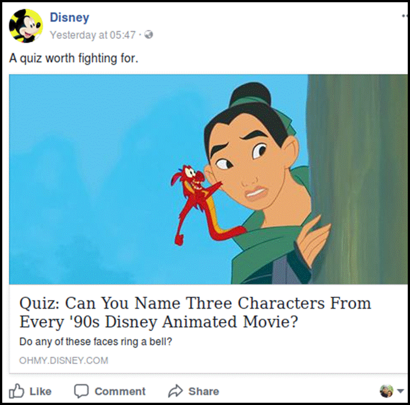The height and width of the screenshot is (405, 410).
Task: Select the Comment button label
Action: click(x=120, y=391)
